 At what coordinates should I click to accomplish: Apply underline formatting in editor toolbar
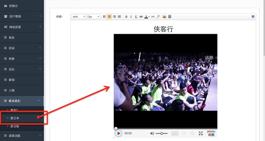click(136, 17)
